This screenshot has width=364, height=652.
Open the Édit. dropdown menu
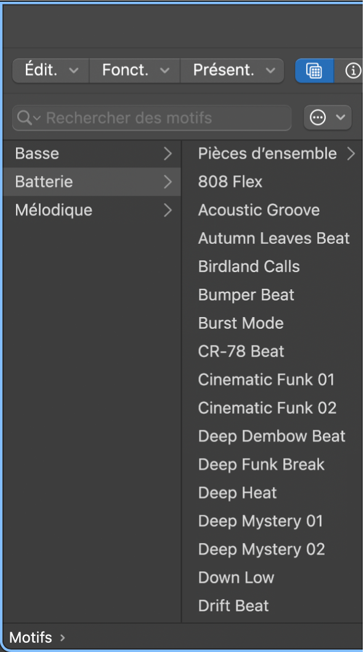click(x=51, y=71)
